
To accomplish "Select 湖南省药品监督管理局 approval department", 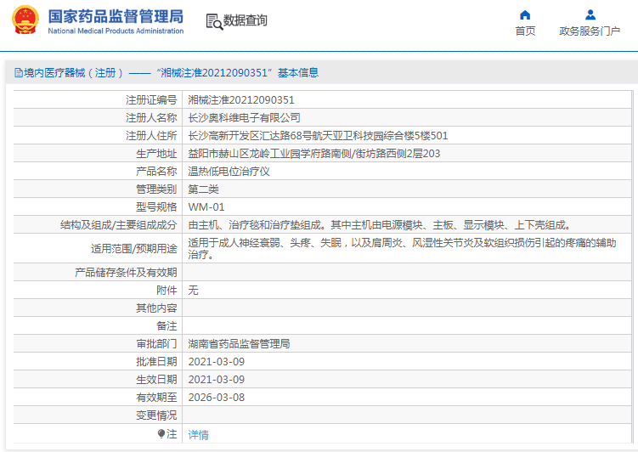I will [239, 344].
